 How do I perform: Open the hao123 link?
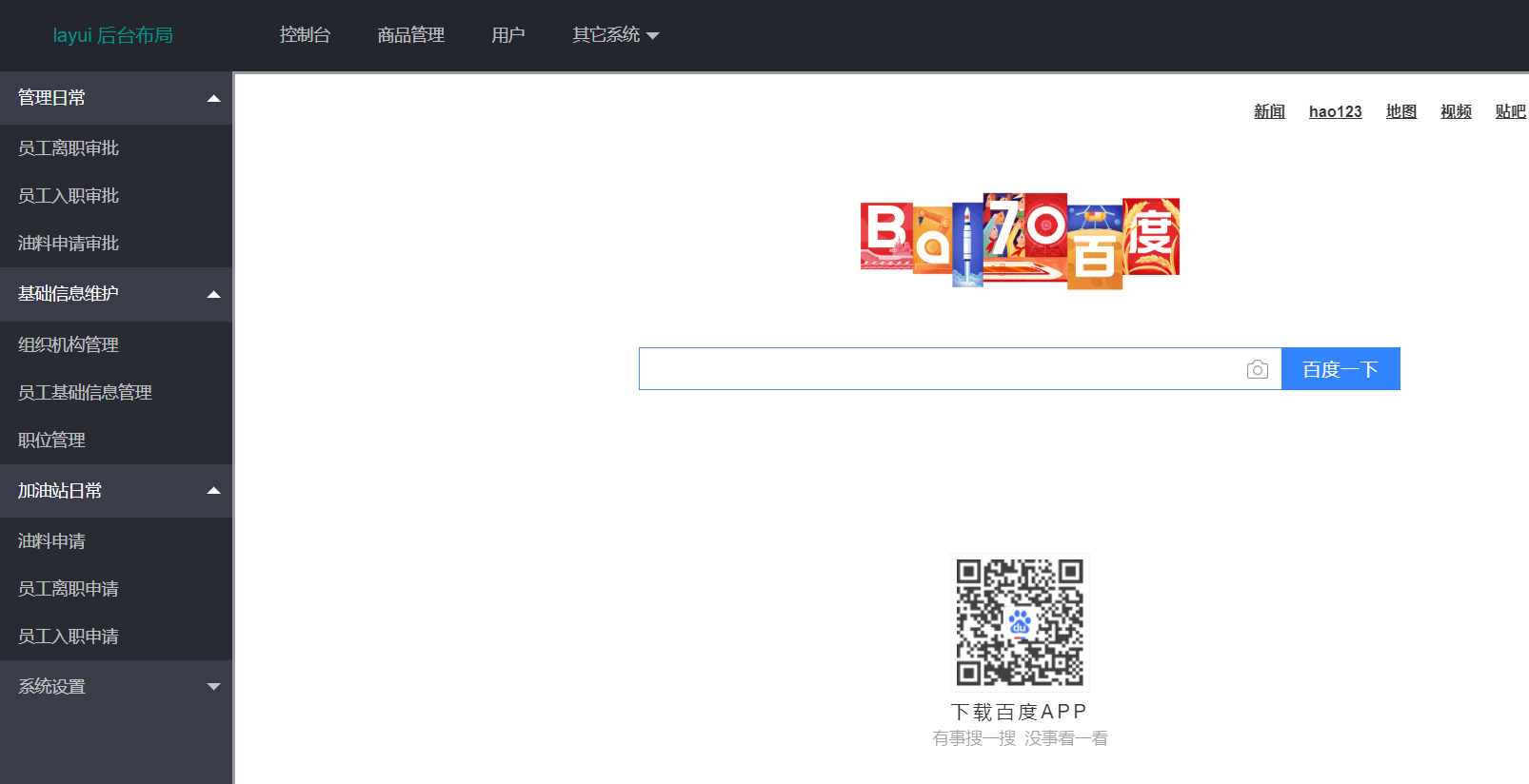pos(1336,111)
